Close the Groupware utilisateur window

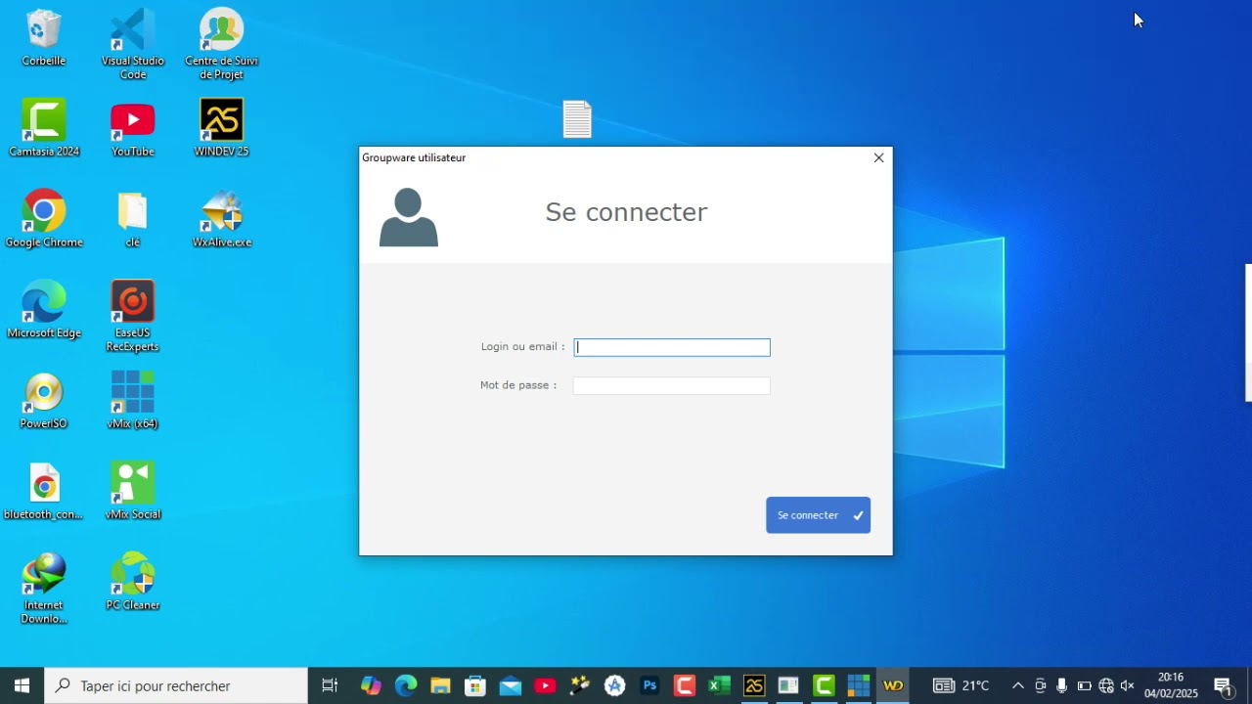tap(878, 157)
